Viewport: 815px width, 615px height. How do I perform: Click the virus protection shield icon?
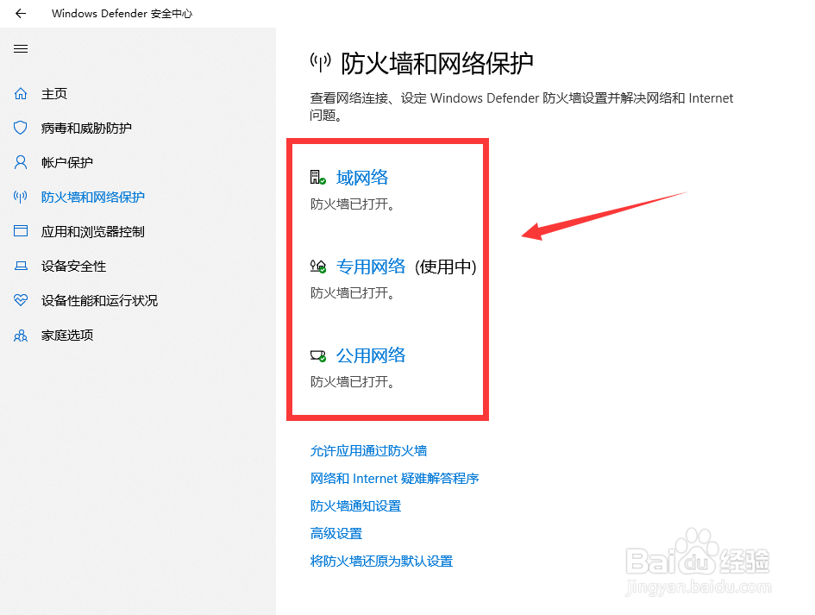pos(21,128)
